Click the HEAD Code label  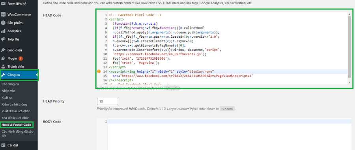pyautogui.click(x=52, y=15)
